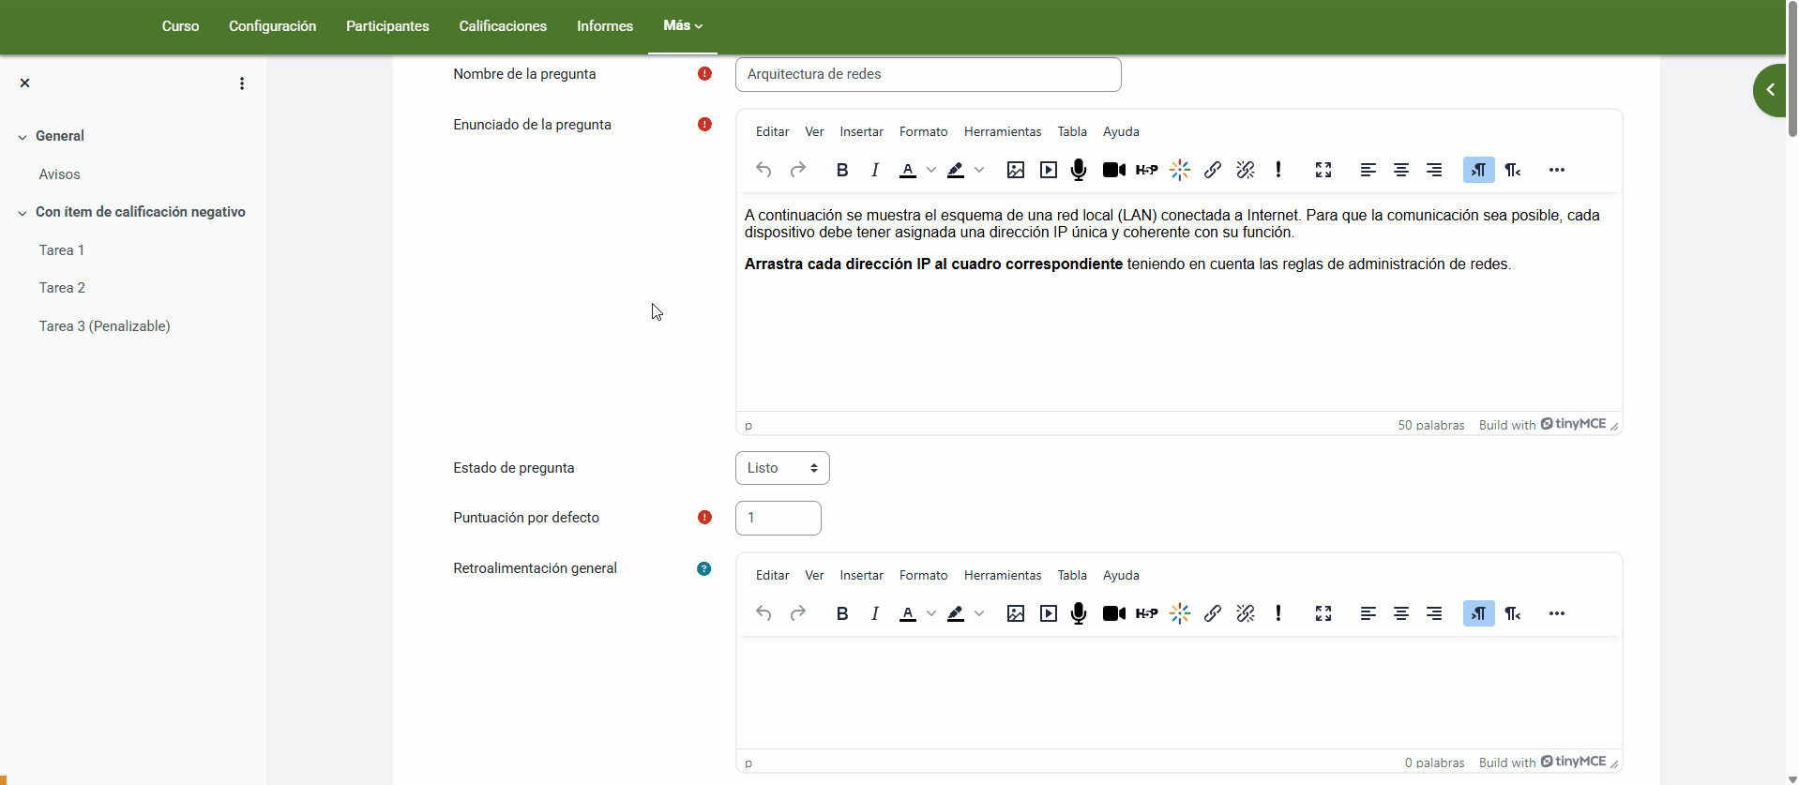Open Herramientas menu in question text editor
The image size is (1799, 785).
(x=1003, y=131)
